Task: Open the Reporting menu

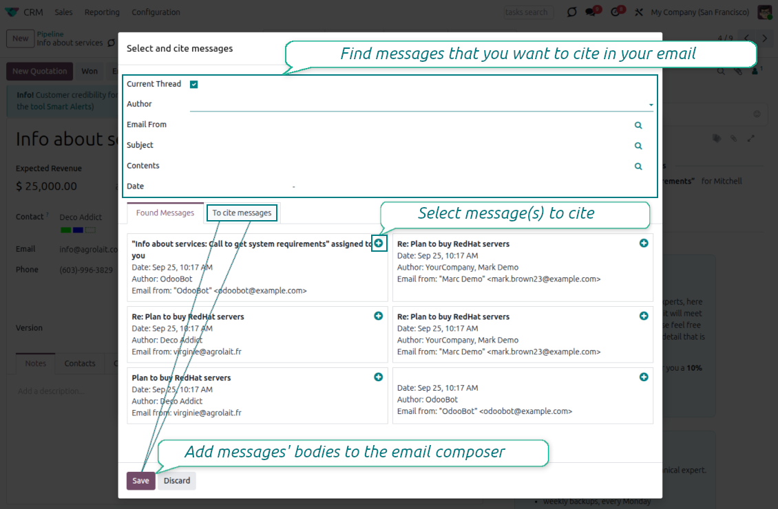Action: pyautogui.click(x=103, y=12)
